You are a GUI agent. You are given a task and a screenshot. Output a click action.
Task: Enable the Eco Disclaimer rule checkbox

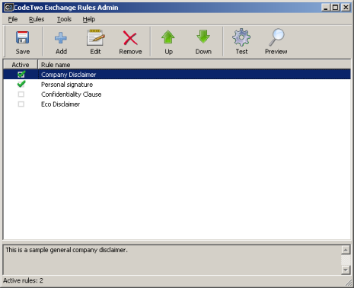(21, 104)
